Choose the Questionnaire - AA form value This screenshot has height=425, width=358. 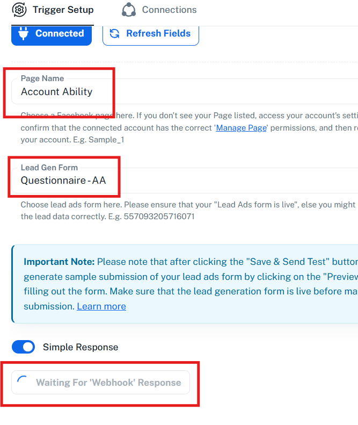[63, 181]
